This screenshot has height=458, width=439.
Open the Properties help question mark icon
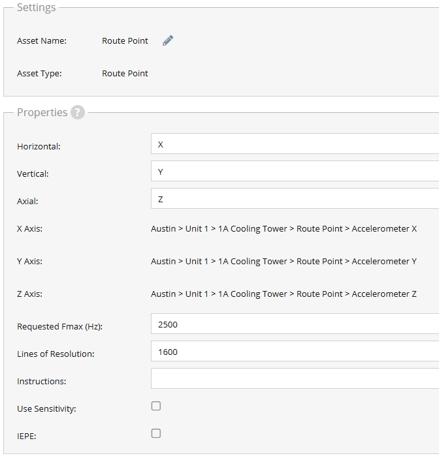click(78, 112)
